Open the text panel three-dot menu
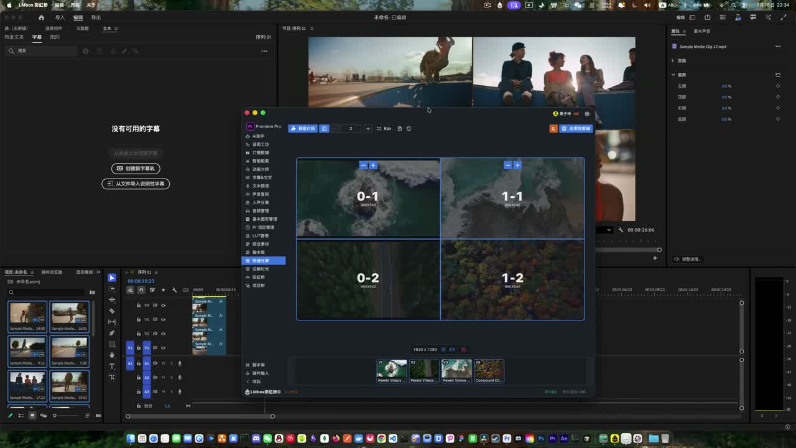The width and height of the screenshot is (796, 448). (264, 51)
